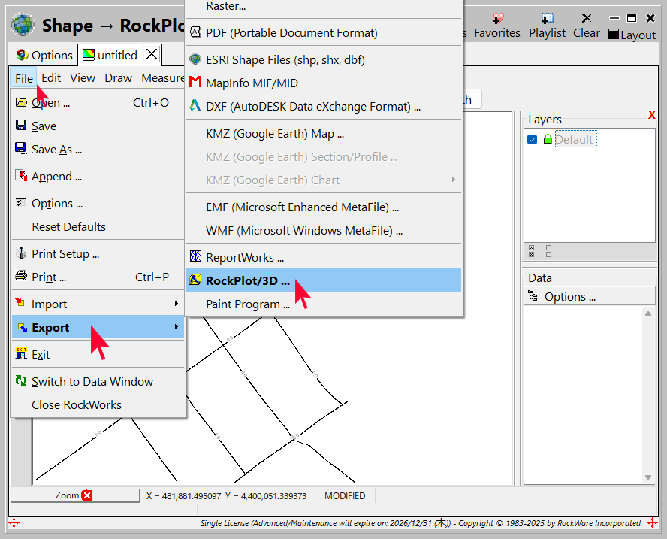Image resolution: width=667 pixels, height=539 pixels.
Task: Click the Zoom button in status bar
Action: [x=74, y=495]
